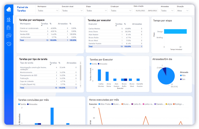Screen dimensions: 199x129
Task: Toggle the 'Sim' legend item in pie chart
Action: (184, 79)
